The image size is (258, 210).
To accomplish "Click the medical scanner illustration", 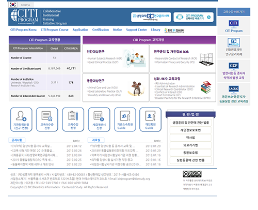I will tap(134, 58).
